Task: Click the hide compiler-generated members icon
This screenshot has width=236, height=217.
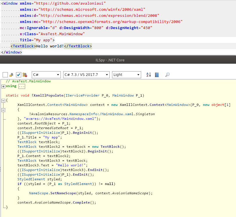Action: (25, 75)
